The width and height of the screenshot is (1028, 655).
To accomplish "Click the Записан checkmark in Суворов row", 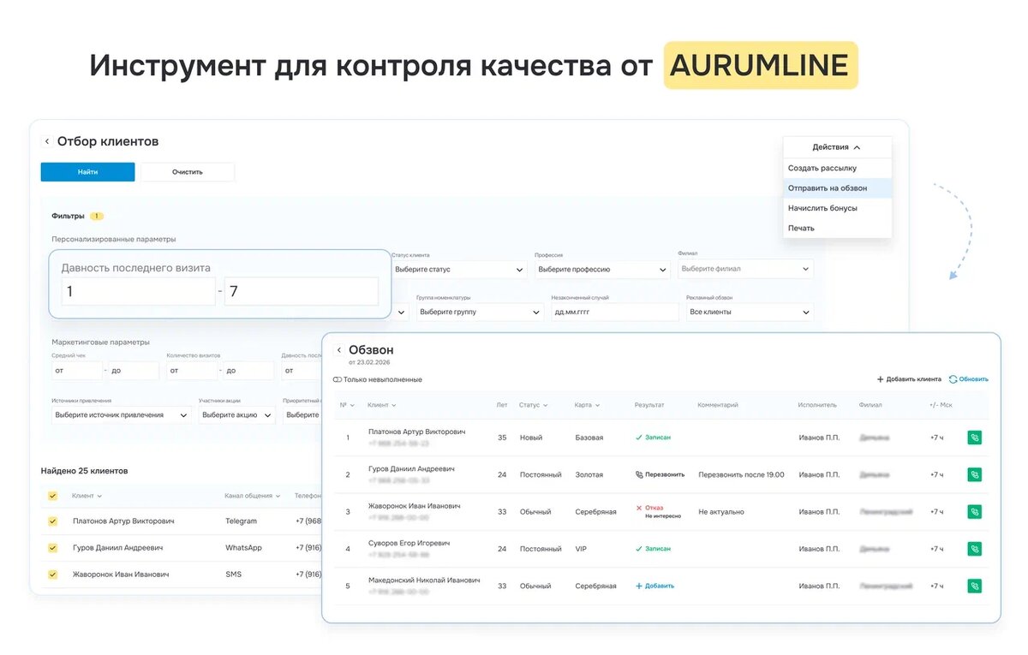I will [x=639, y=549].
